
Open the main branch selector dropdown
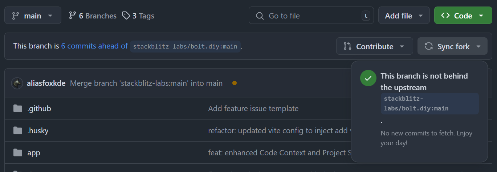33,16
